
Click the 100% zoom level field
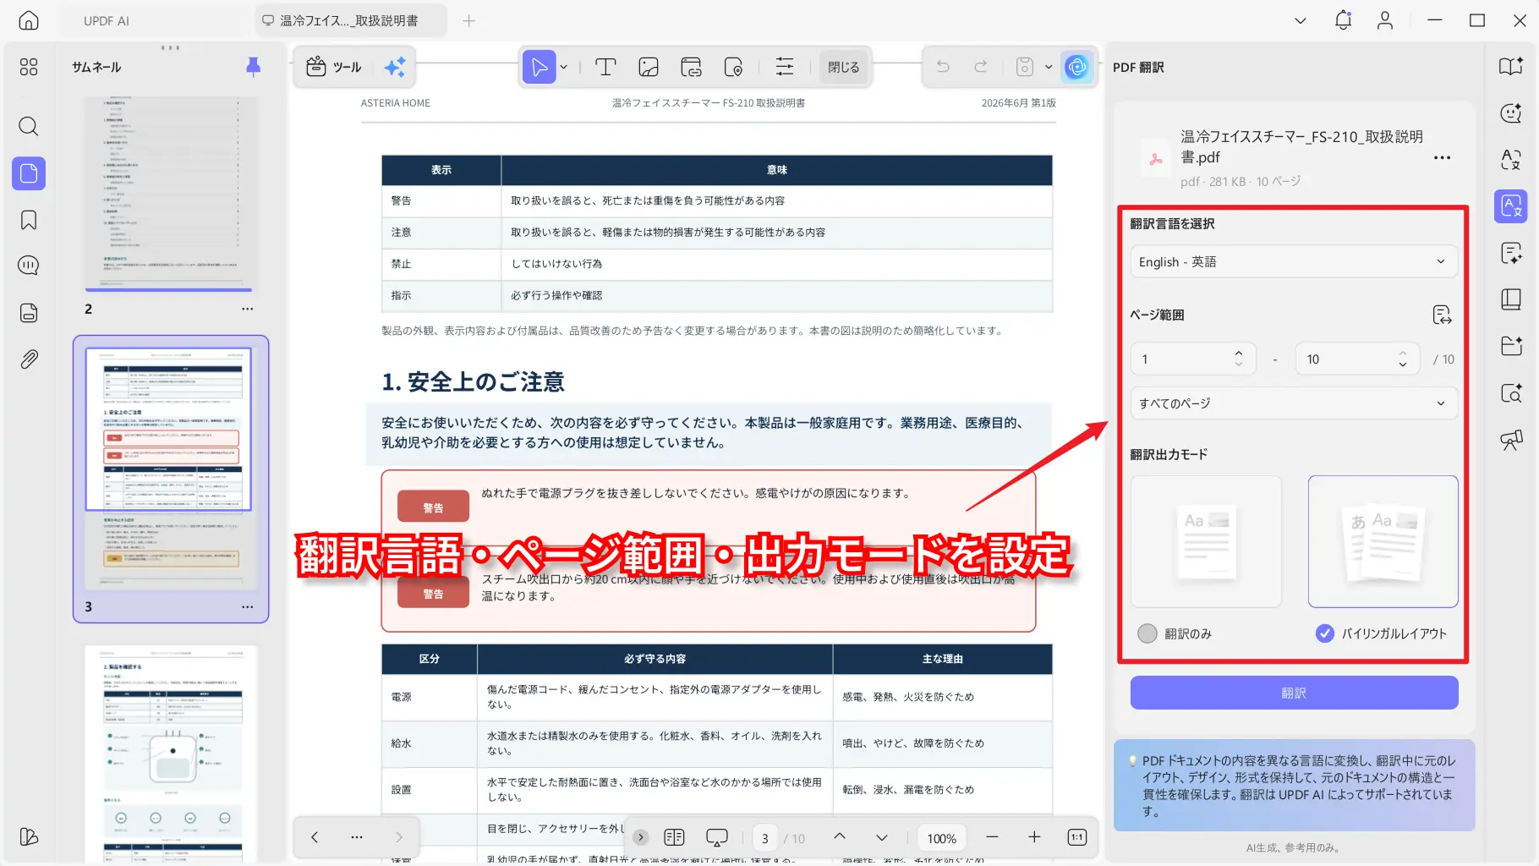point(942,838)
